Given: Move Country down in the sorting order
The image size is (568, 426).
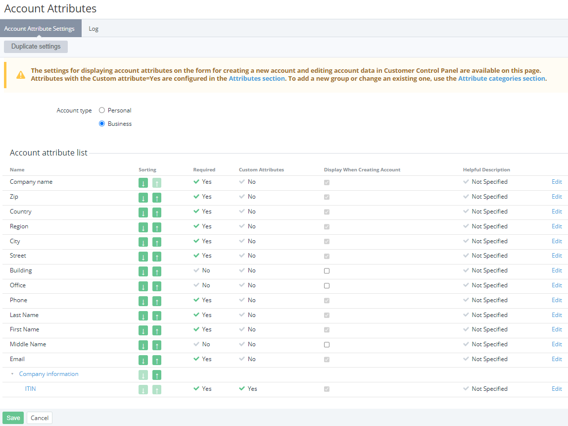Looking at the screenshot, I should [143, 212].
